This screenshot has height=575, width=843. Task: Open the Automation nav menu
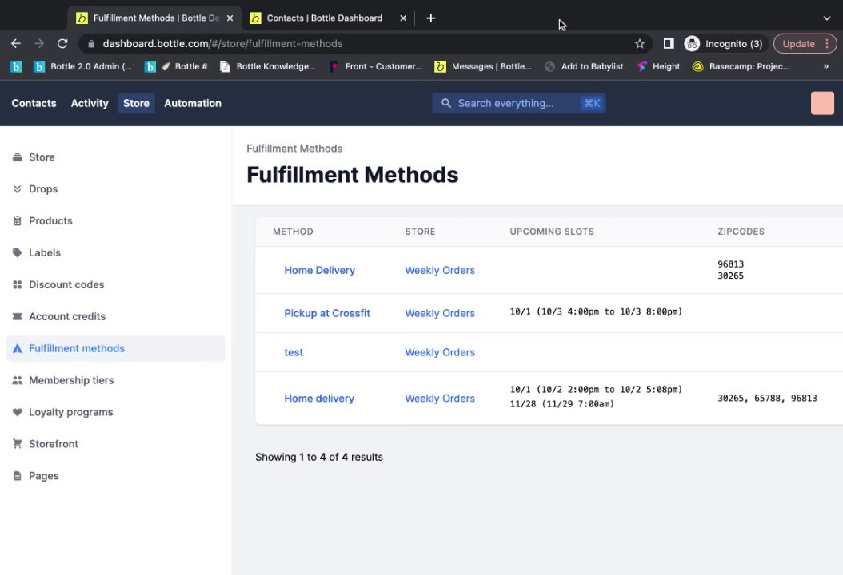point(193,103)
